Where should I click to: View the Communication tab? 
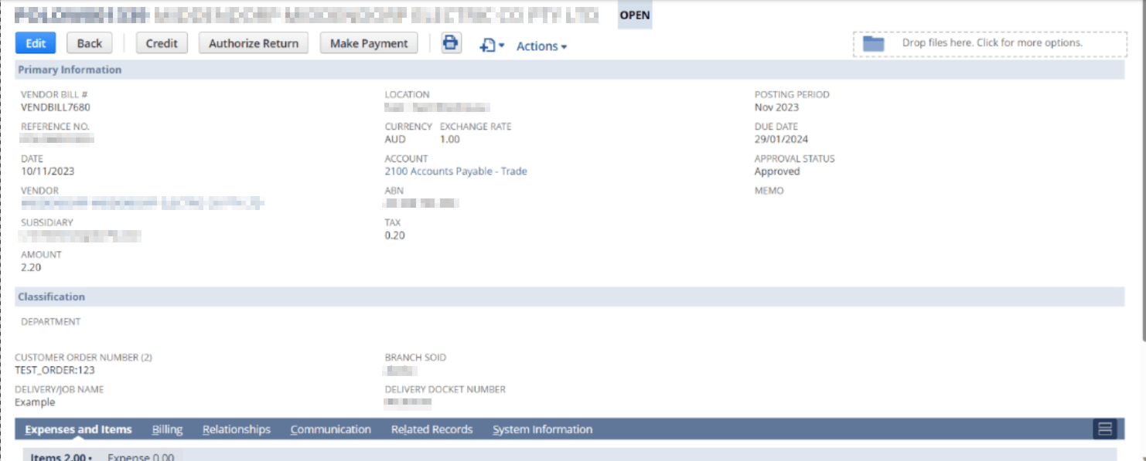(331, 429)
